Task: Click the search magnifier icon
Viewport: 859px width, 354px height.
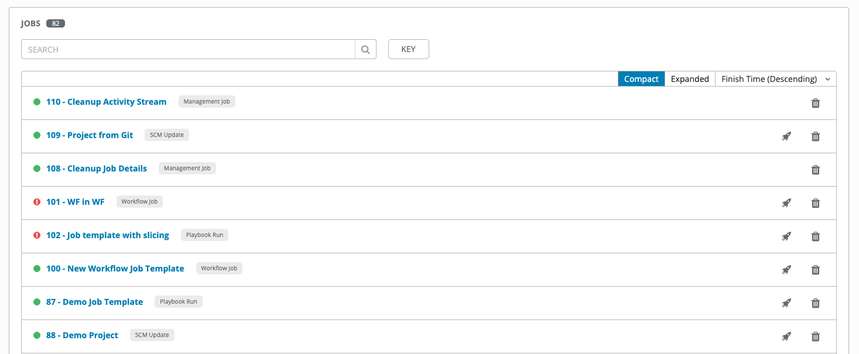Action: pos(365,50)
